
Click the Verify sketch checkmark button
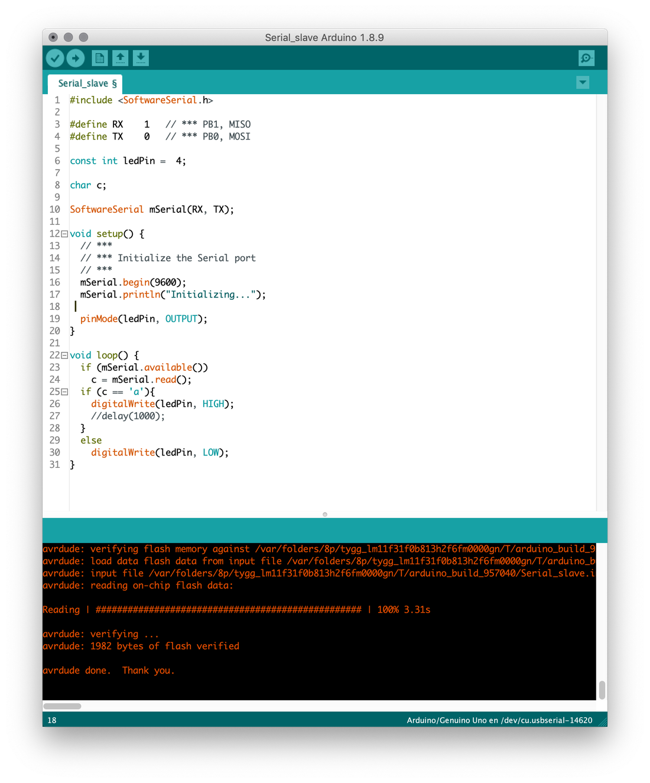coord(55,58)
